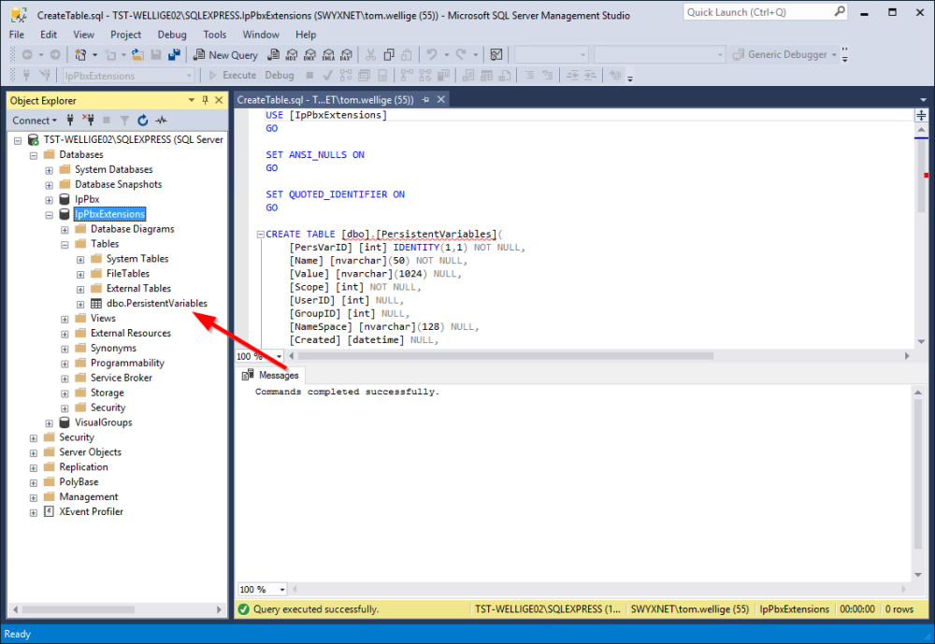Open the File menu
Viewport: 935px width, 644px height.
point(17,35)
